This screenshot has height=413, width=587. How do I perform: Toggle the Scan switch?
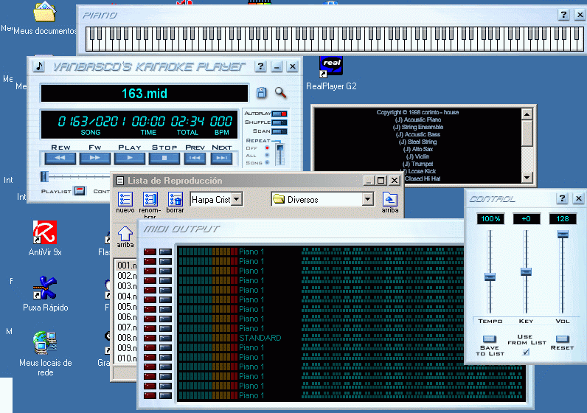(x=279, y=131)
